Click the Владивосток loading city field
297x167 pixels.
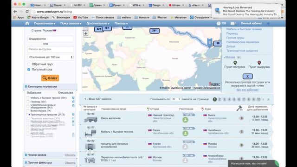point(51,39)
